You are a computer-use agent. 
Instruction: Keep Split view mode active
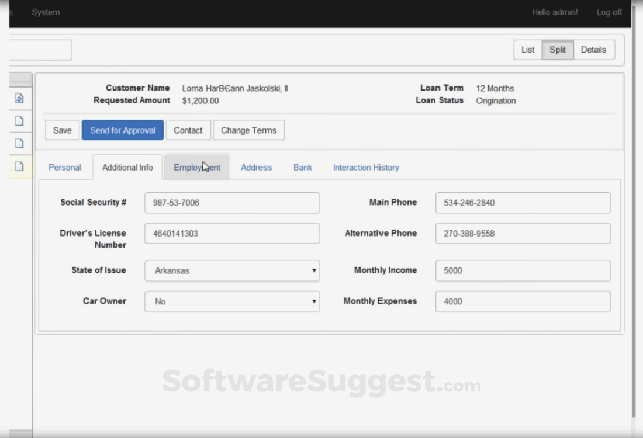pos(557,50)
